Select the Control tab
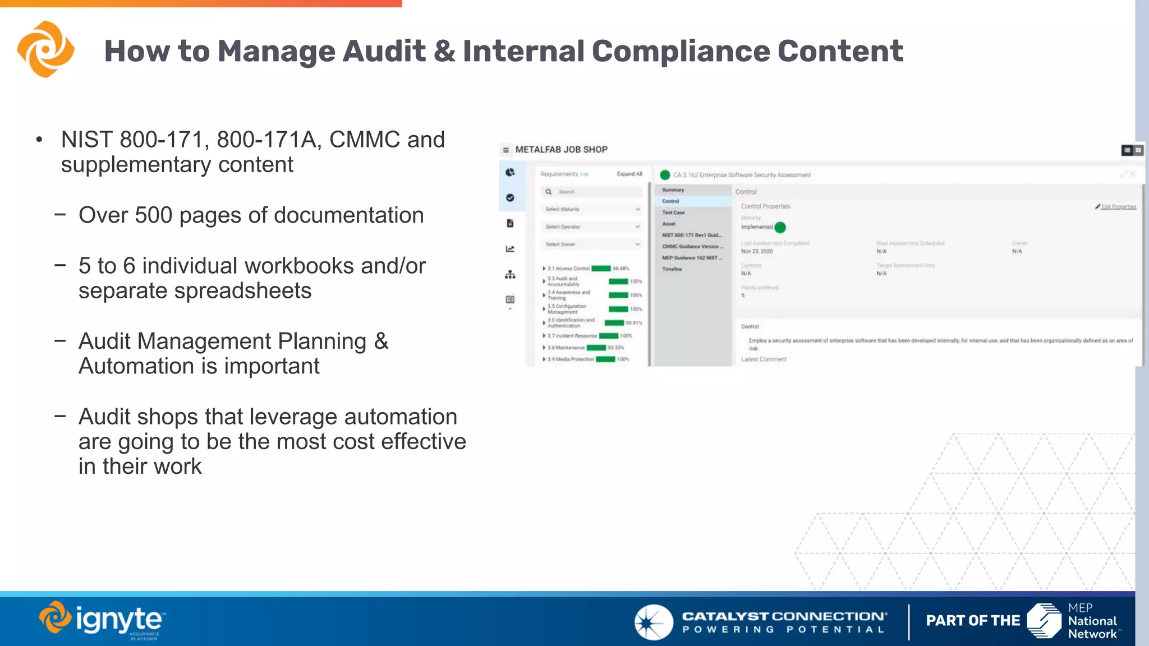Viewport: 1149px width, 646px height. (x=693, y=201)
